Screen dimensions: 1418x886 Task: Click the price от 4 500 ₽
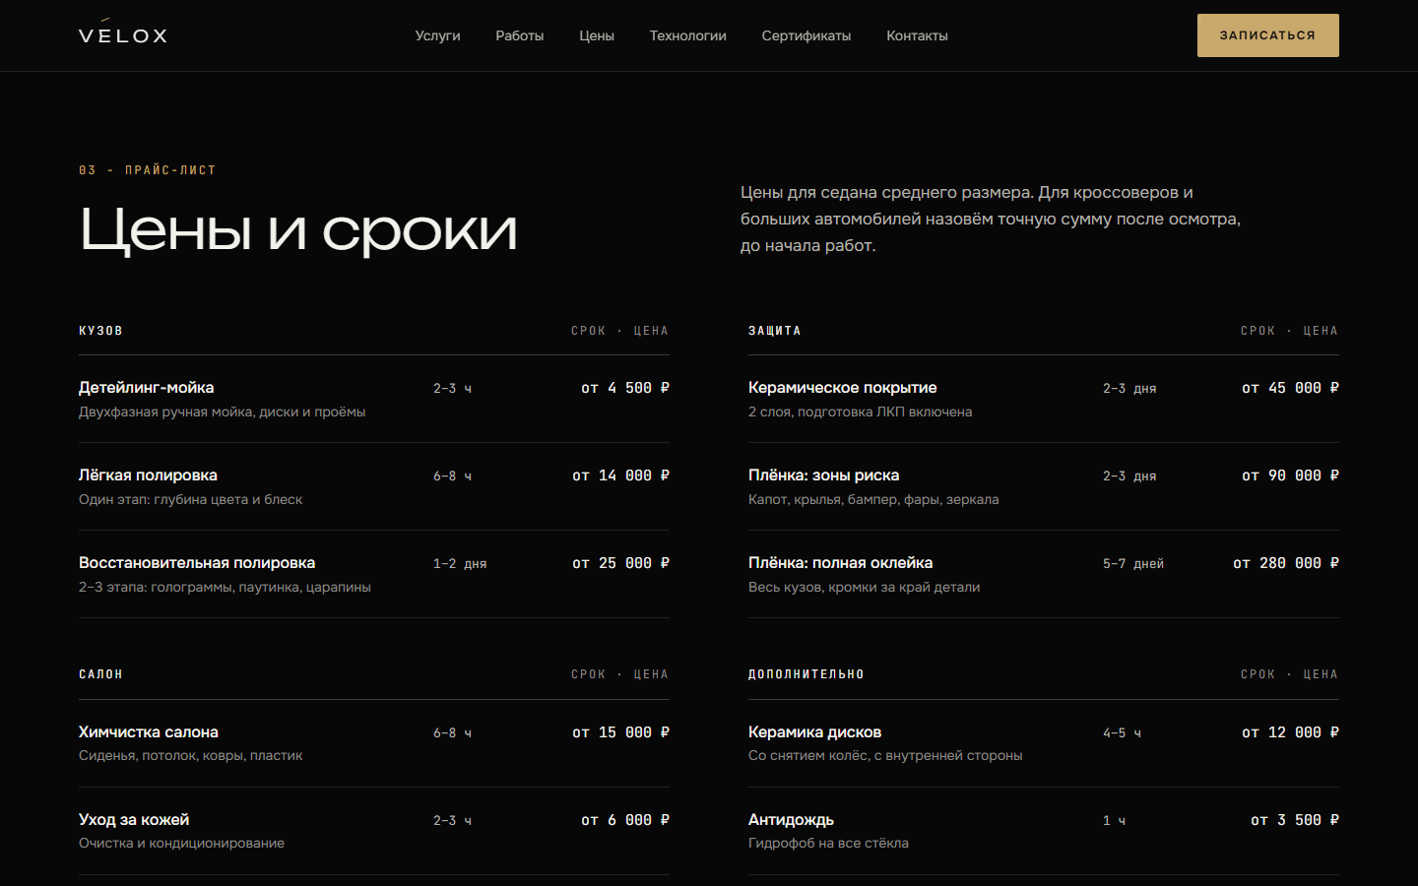click(625, 388)
